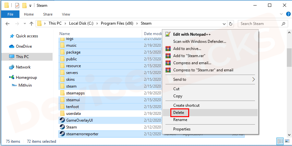Select the servers folder
The width and height of the screenshot is (292, 146).
coord(72,73)
